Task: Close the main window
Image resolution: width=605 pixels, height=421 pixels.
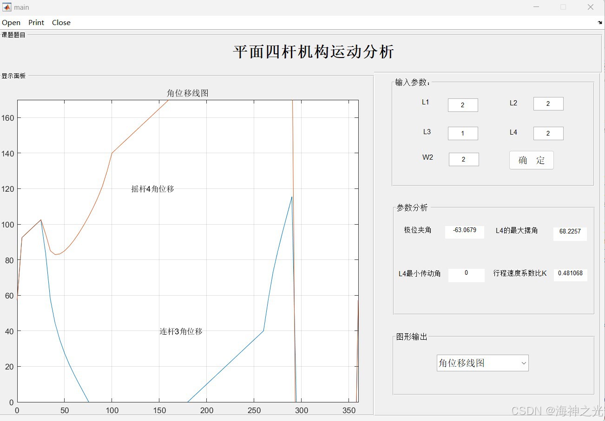Action: [591, 7]
